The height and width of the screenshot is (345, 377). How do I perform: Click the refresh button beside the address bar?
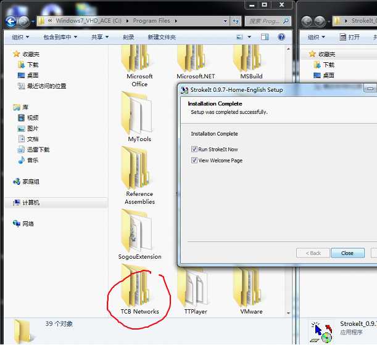coord(236,22)
